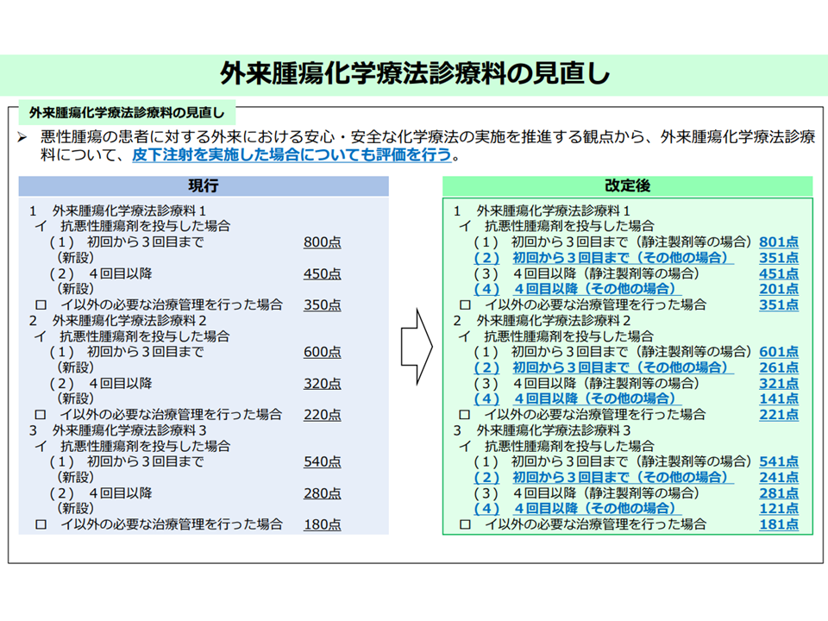828x621 pixels.
Task: Click the square marker on the 350点 row
Action: coord(40,305)
